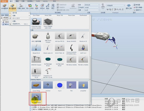
Task: Select Robot Pedestal 1400 H240 model
Action: (x=48, y=23)
